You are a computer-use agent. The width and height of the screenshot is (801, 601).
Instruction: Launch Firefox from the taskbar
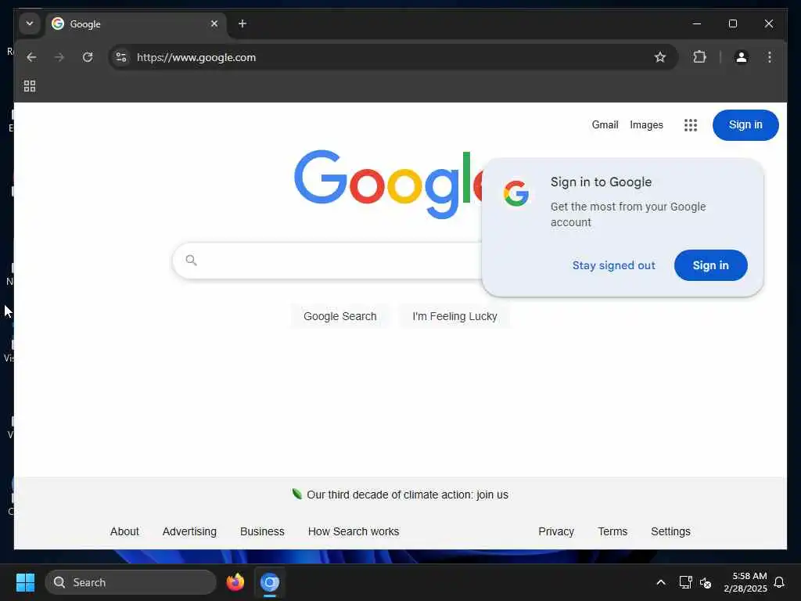tap(235, 582)
